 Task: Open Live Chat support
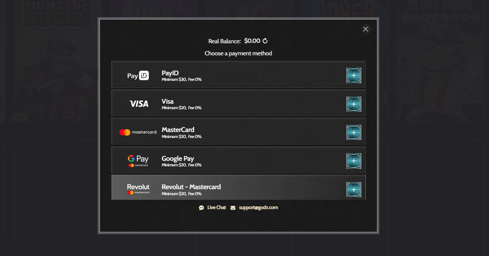pos(217,207)
